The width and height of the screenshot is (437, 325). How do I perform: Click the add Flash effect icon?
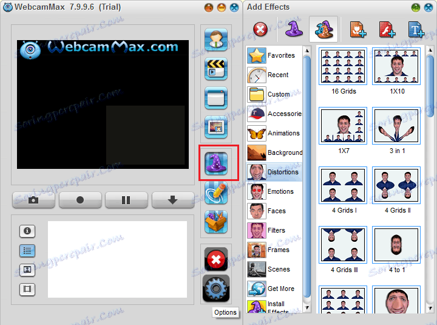coord(387,29)
